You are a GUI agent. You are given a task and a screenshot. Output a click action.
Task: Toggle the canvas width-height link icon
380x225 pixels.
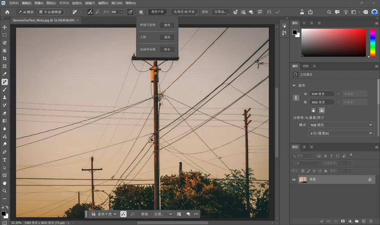tap(296, 98)
